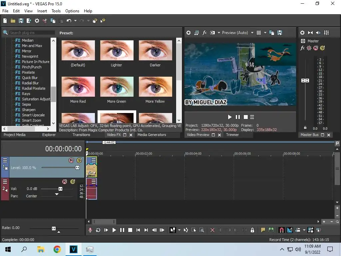Viewport: 341px width, 256px height.
Task: Insert region with green icon
Action: tap(271, 230)
